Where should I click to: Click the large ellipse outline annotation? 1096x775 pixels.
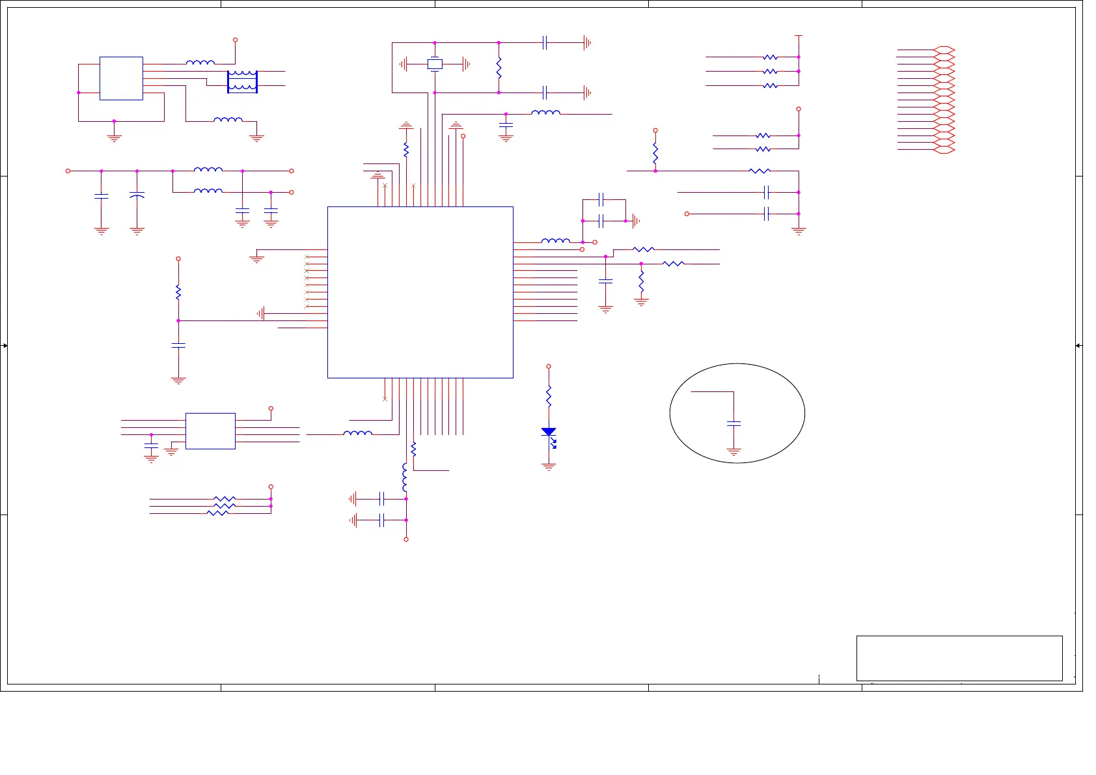[670, 413]
